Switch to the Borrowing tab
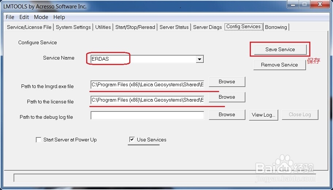Viewport: 333px width, 190px height. click(x=276, y=27)
